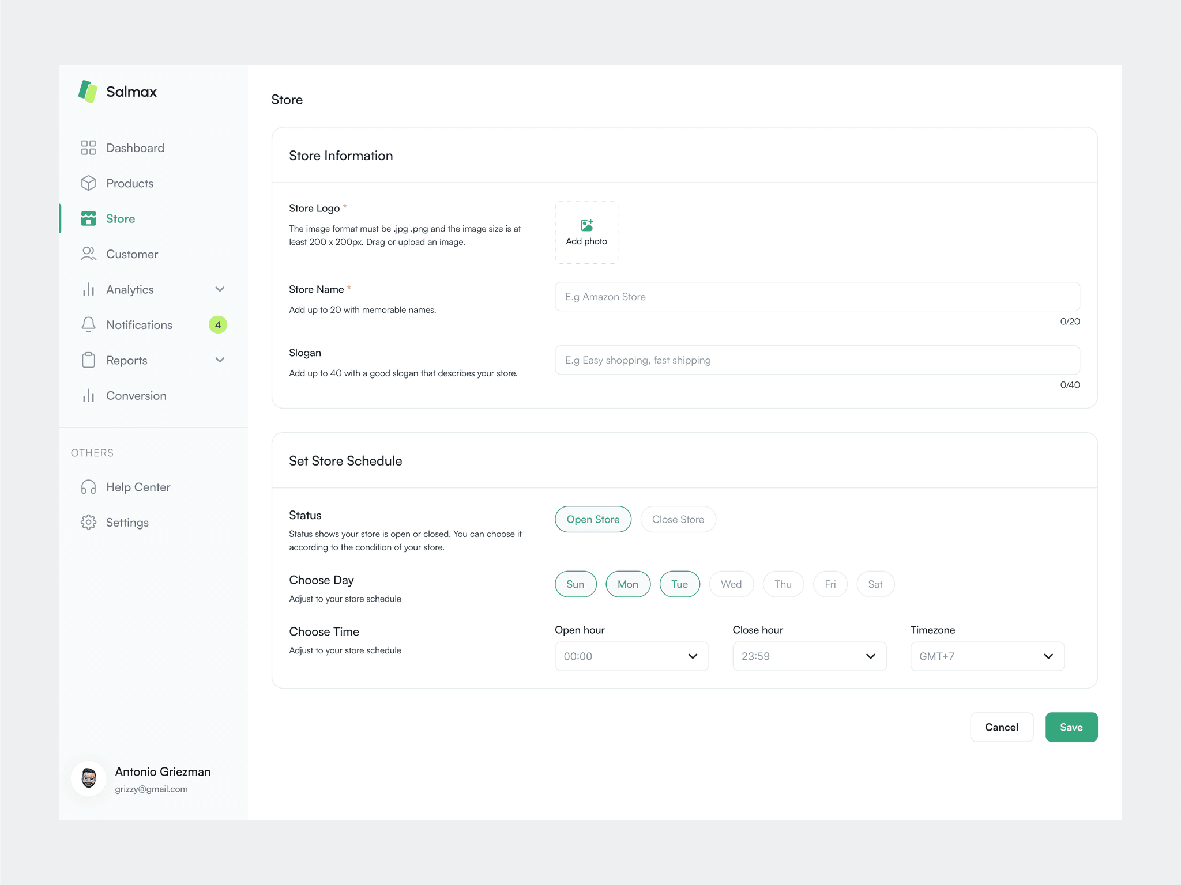Open Settings using the gear icon
The height and width of the screenshot is (885, 1181).
pos(88,523)
